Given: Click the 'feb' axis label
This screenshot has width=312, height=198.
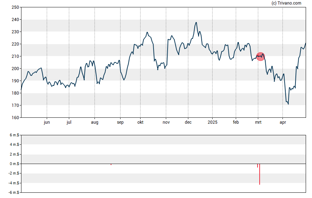Looking at the screenshot, I should click(x=236, y=122).
